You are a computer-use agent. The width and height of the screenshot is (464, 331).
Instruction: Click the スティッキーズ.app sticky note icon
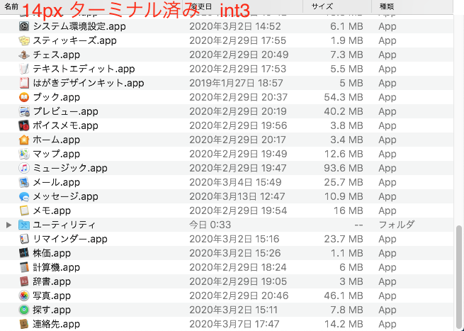24,40
